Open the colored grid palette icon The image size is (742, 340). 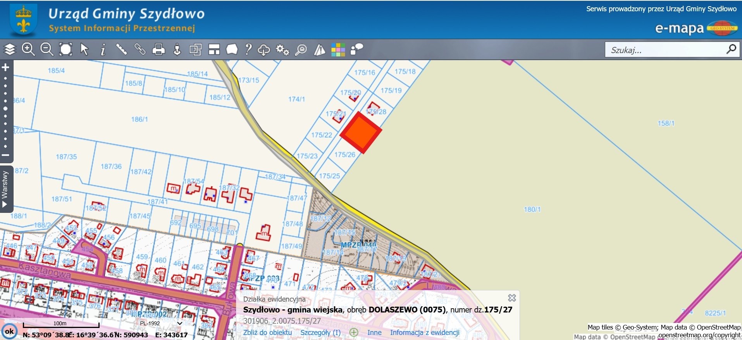coord(338,50)
